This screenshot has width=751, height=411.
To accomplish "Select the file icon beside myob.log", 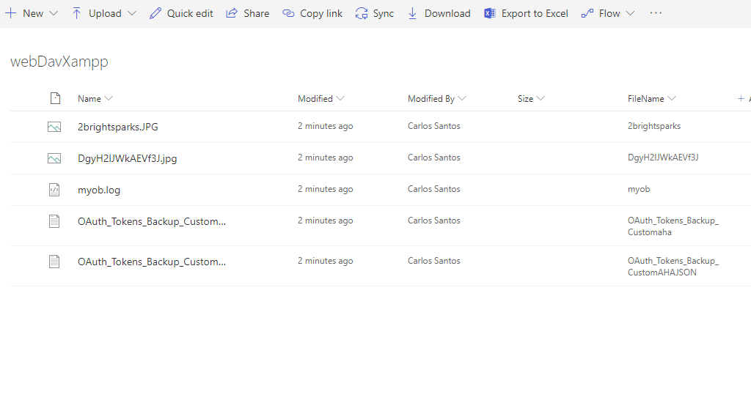I will pos(54,190).
